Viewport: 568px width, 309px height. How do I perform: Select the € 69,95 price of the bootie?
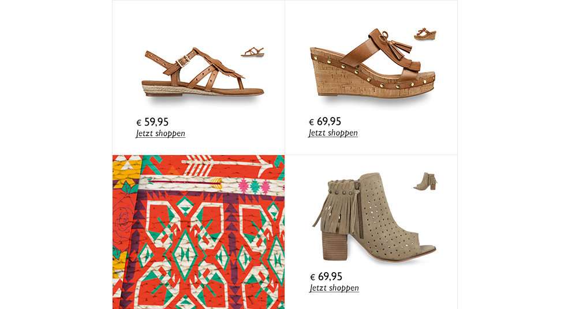(326, 277)
